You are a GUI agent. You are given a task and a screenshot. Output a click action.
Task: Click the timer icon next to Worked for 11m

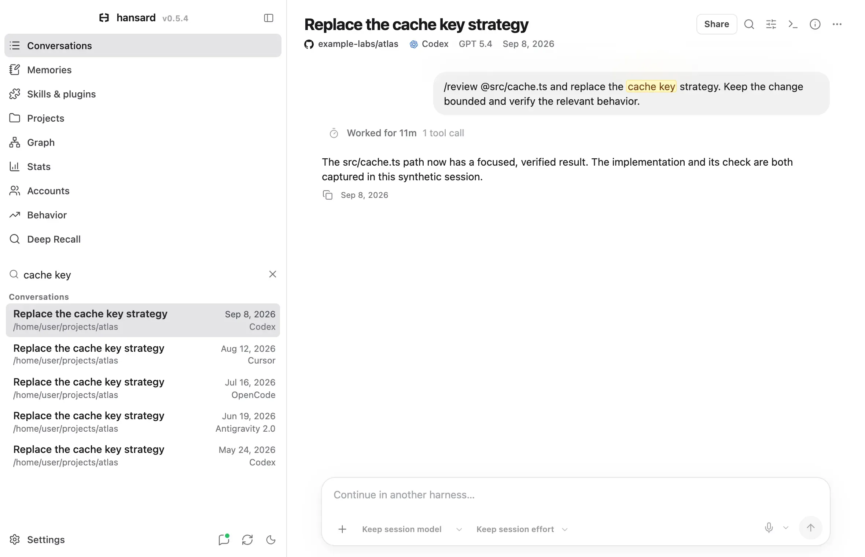point(334,133)
